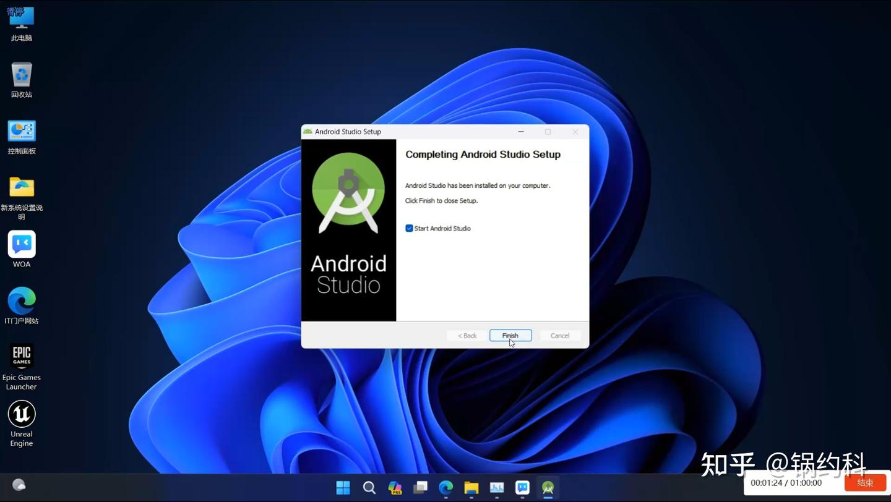Cancel the Android Studio setup

click(x=560, y=335)
